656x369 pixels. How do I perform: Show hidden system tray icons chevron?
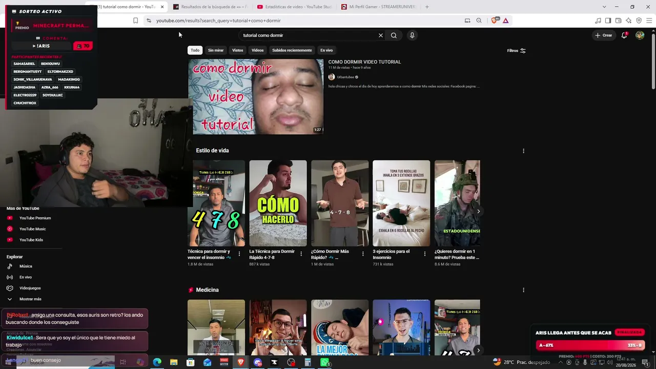tap(560, 362)
